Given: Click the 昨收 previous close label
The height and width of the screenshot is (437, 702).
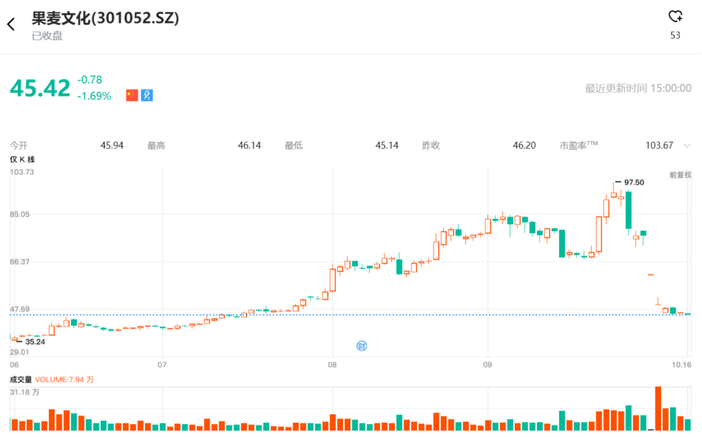Looking at the screenshot, I should click(431, 146).
